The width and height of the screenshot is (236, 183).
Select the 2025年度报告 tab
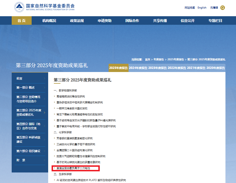(x=119, y=68)
